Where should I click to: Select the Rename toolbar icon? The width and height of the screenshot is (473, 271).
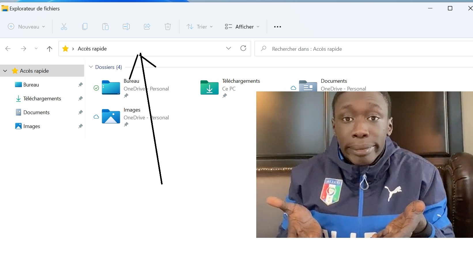click(x=126, y=27)
